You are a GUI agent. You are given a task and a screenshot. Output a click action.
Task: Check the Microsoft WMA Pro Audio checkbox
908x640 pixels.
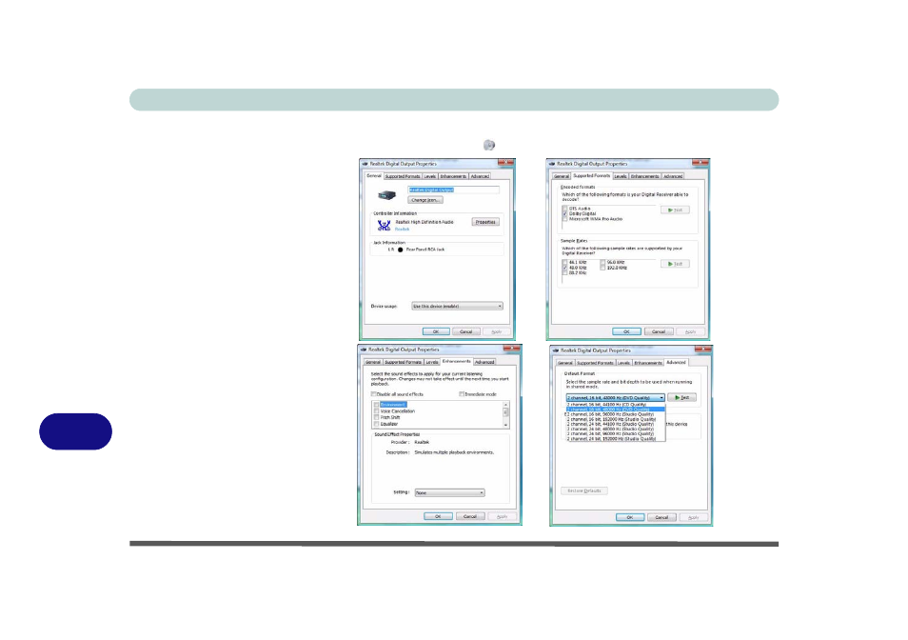[564, 219]
